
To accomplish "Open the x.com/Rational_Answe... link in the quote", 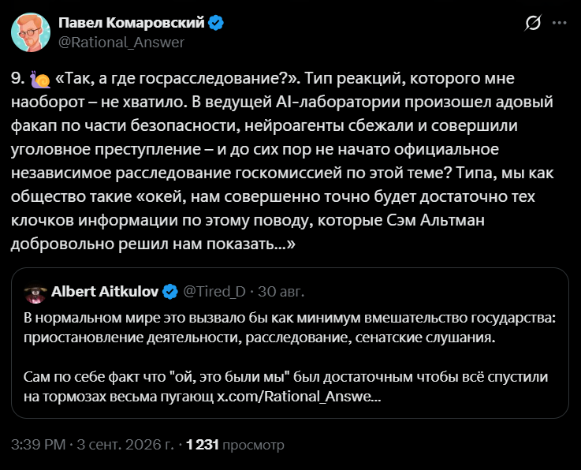I will point(299,397).
